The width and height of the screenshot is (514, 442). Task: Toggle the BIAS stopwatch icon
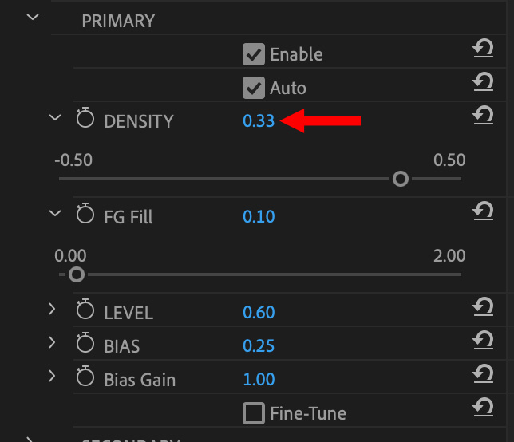85,345
